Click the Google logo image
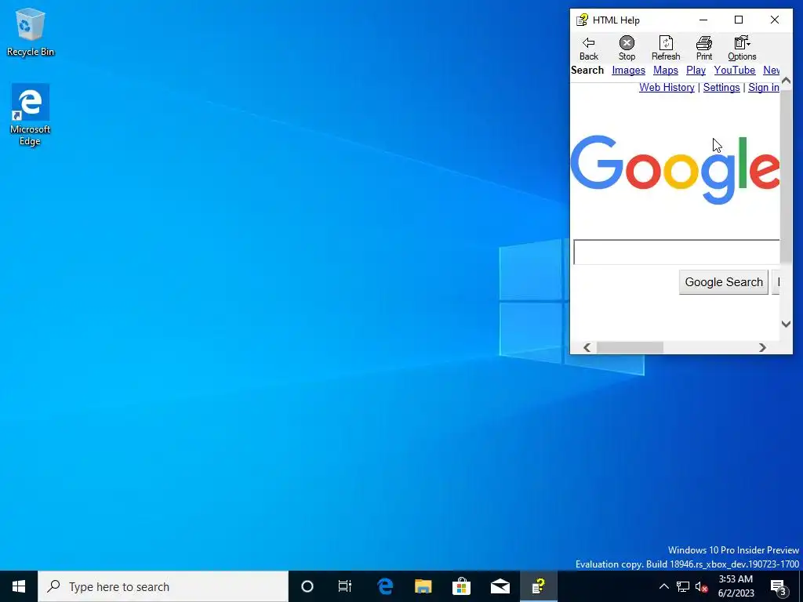The height and width of the screenshot is (602, 803). pos(675,170)
